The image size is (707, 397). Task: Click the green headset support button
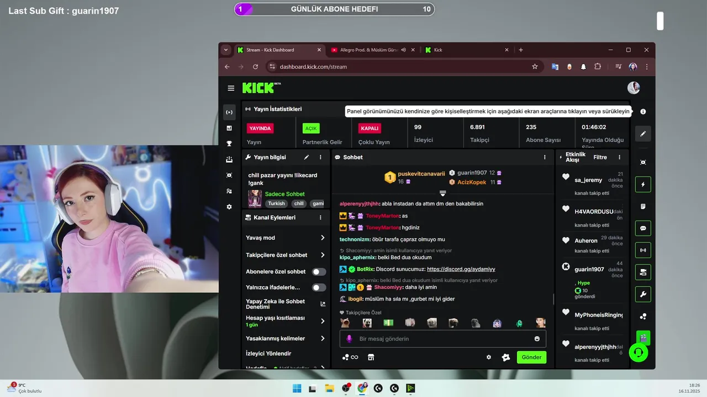pyautogui.click(x=639, y=352)
